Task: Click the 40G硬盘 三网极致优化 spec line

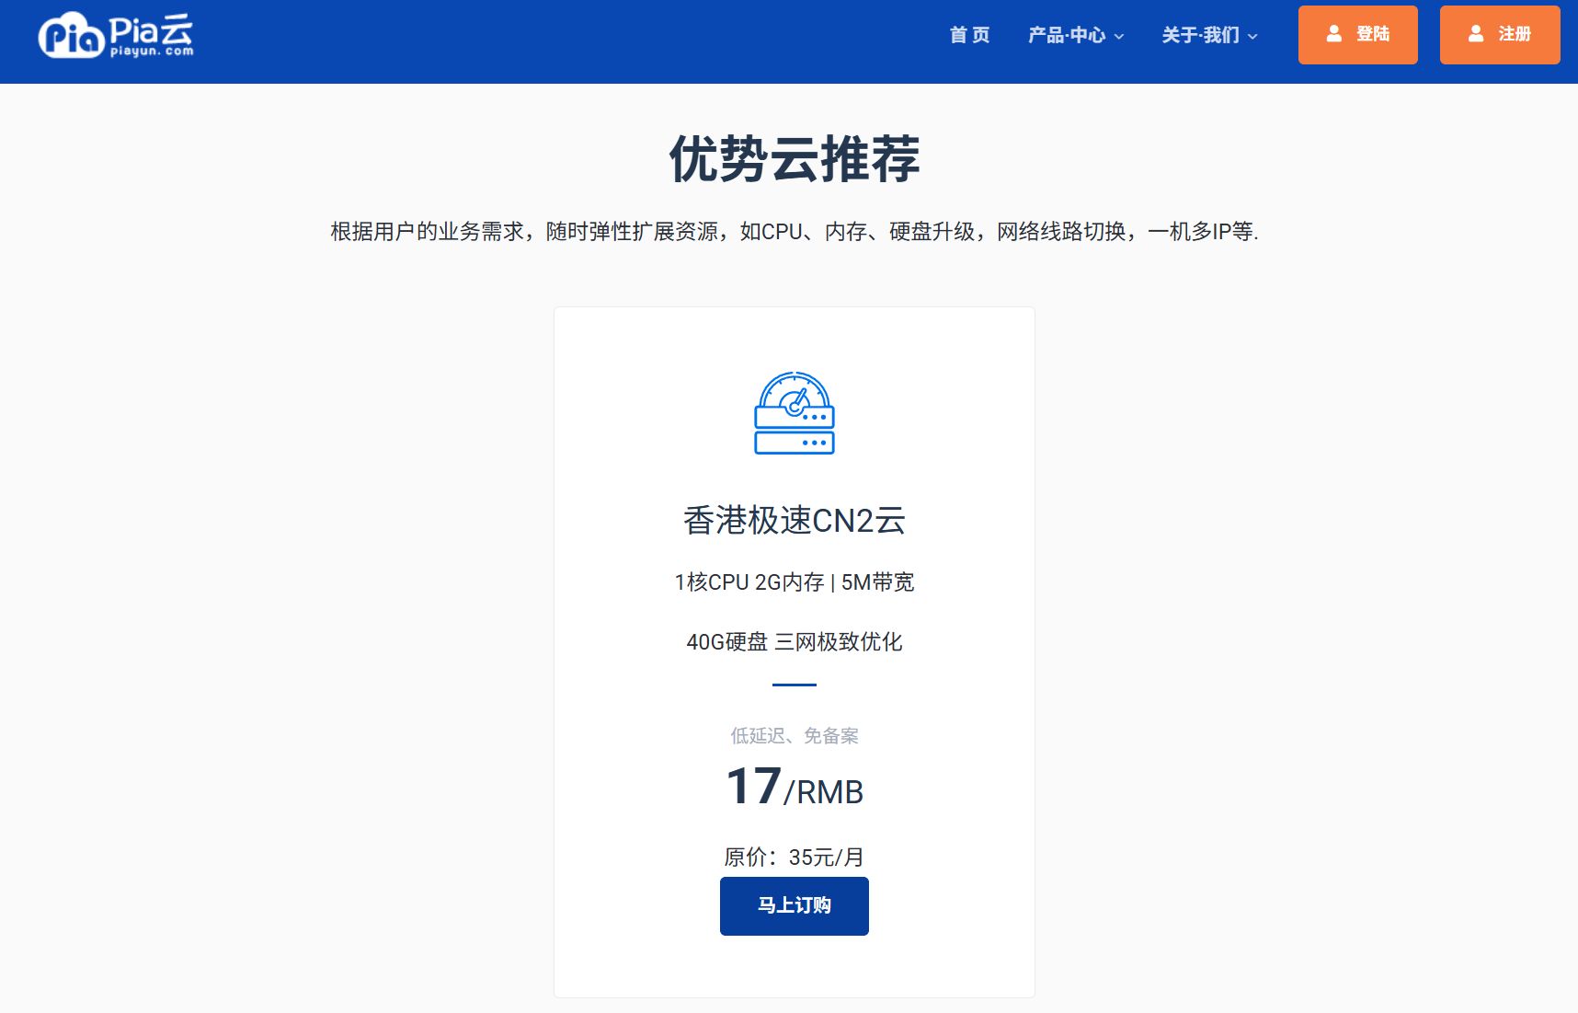Action: (795, 642)
